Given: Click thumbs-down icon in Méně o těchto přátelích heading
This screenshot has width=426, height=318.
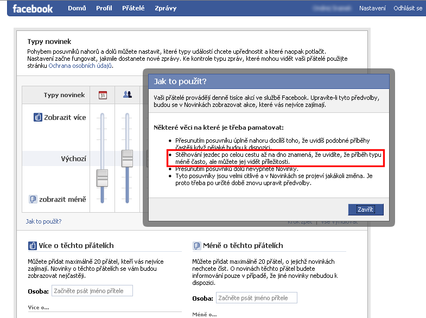Looking at the screenshot, I should (x=197, y=246).
